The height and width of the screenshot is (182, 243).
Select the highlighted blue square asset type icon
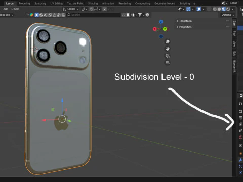(x=36, y=15)
